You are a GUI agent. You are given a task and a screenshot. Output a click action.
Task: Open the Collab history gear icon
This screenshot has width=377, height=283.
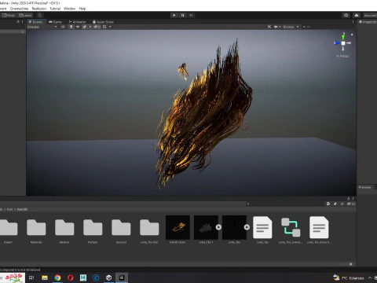tap(346, 15)
